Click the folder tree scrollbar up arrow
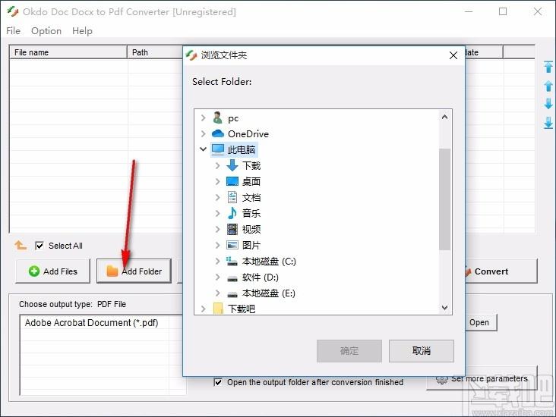The image size is (556, 417). 444,117
